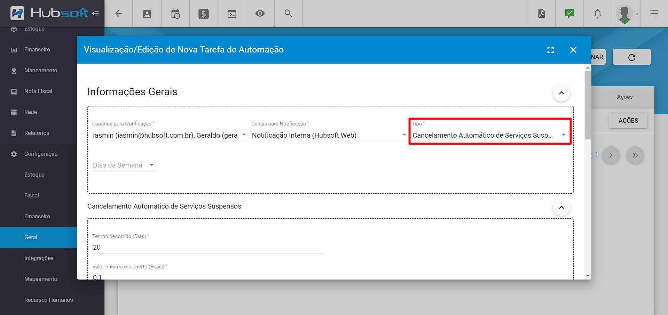The width and height of the screenshot is (668, 315).
Task: Click the Configuração gear icon
Action: [14, 154]
